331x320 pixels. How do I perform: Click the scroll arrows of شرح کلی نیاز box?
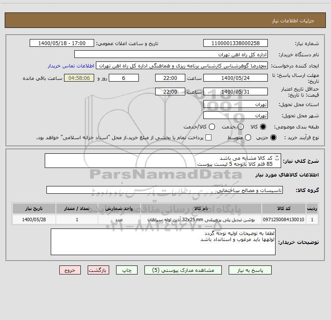pyautogui.click(x=277, y=158)
